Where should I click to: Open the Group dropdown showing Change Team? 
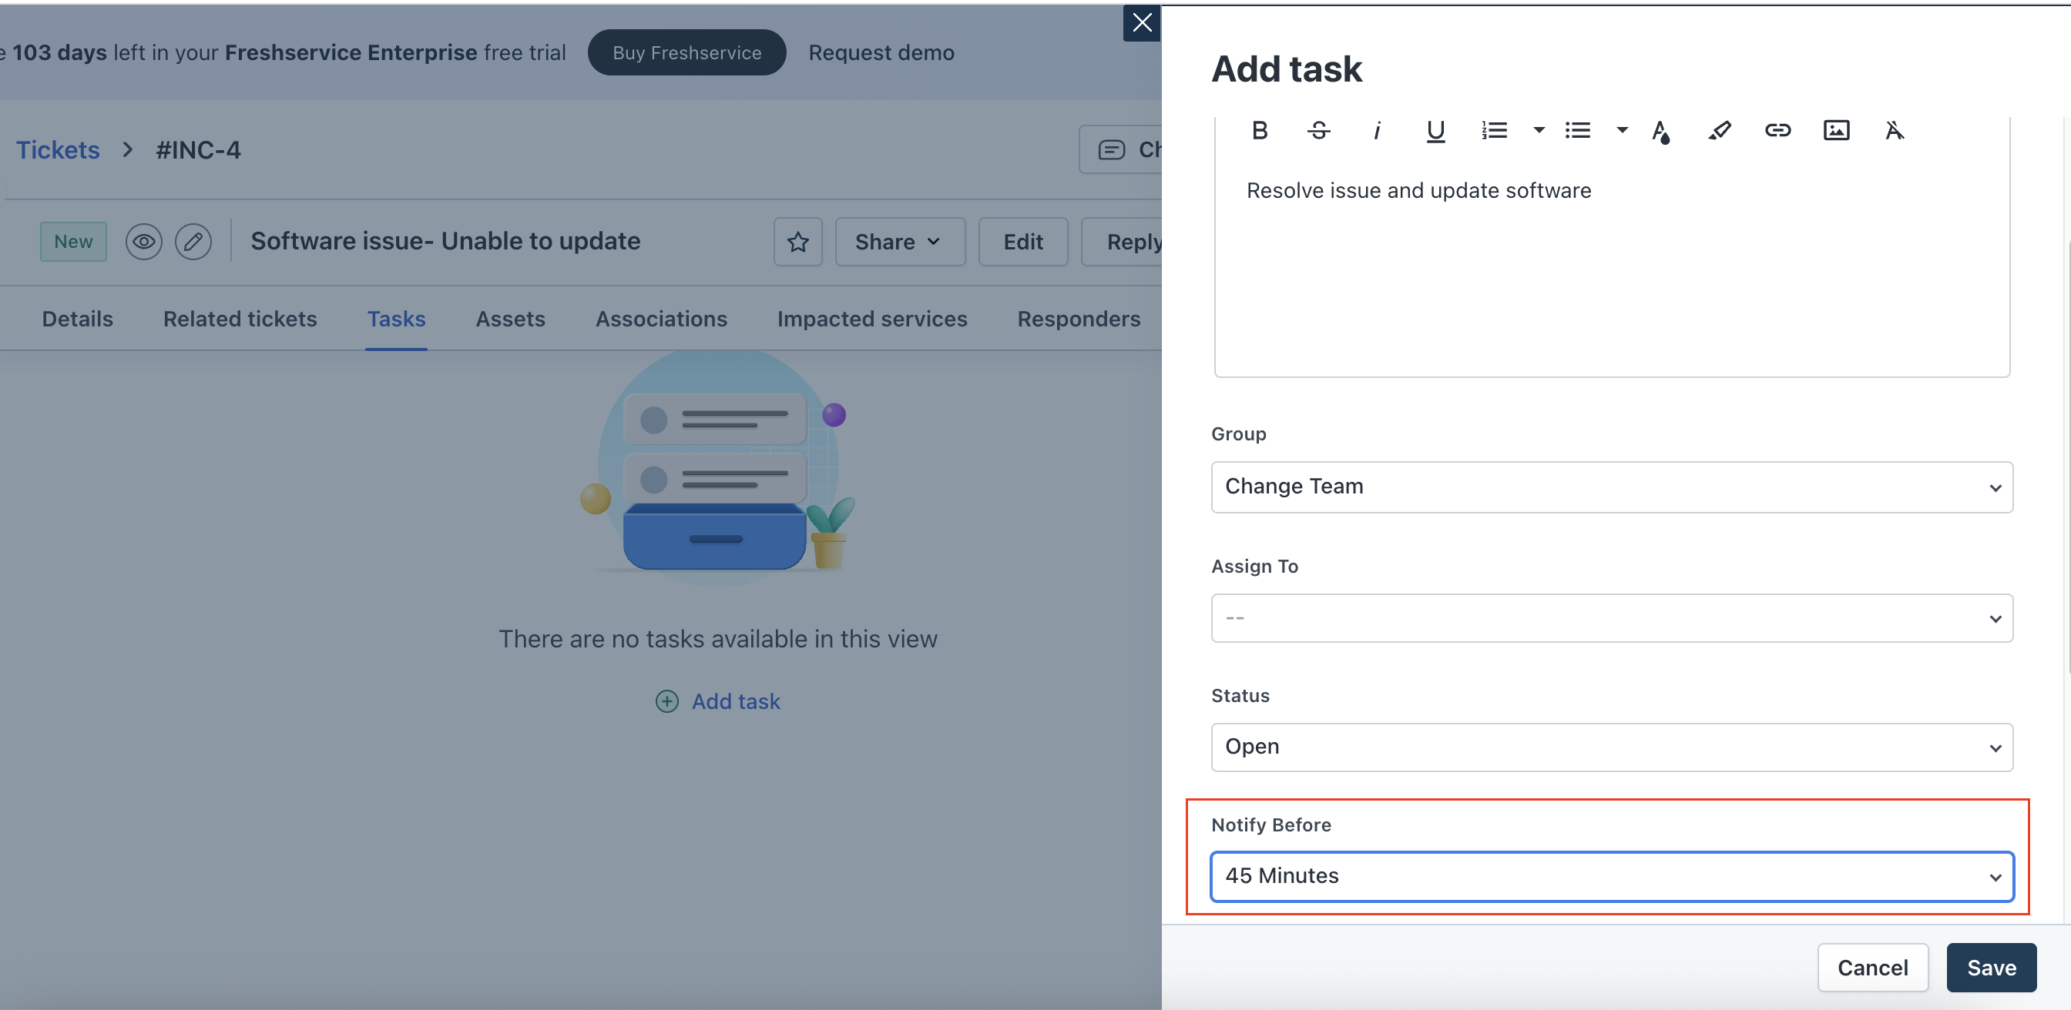click(1611, 487)
